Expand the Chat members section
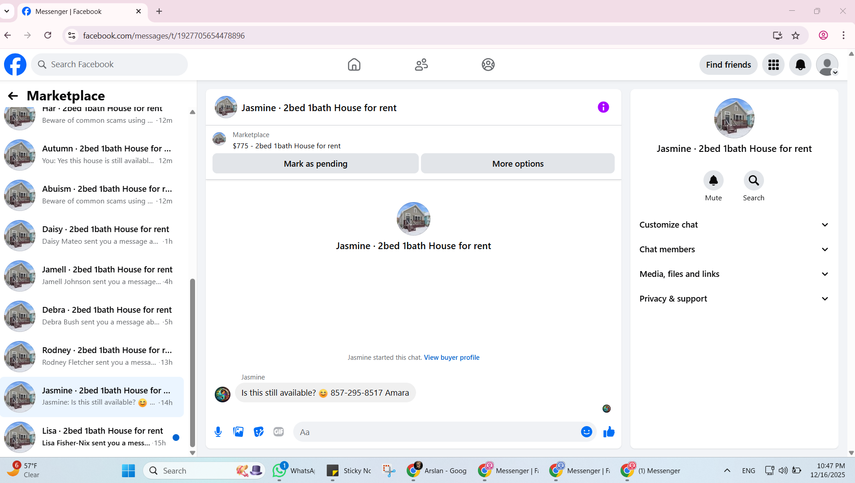Image resolution: width=855 pixels, height=483 pixels. click(x=734, y=250)
